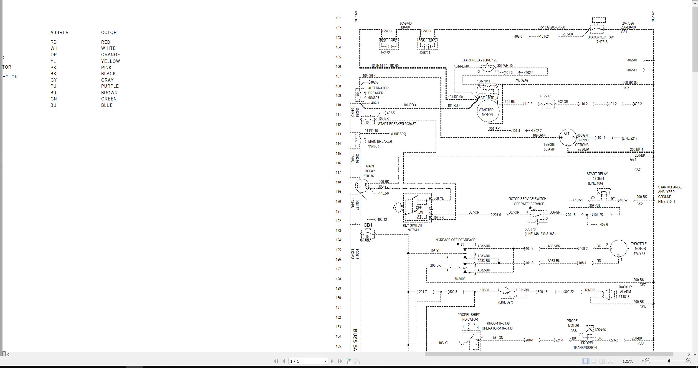Viewport: 698px width, 368px height.
Task: Click the (LINE 505) reference
Action: [x=398, y=134]
